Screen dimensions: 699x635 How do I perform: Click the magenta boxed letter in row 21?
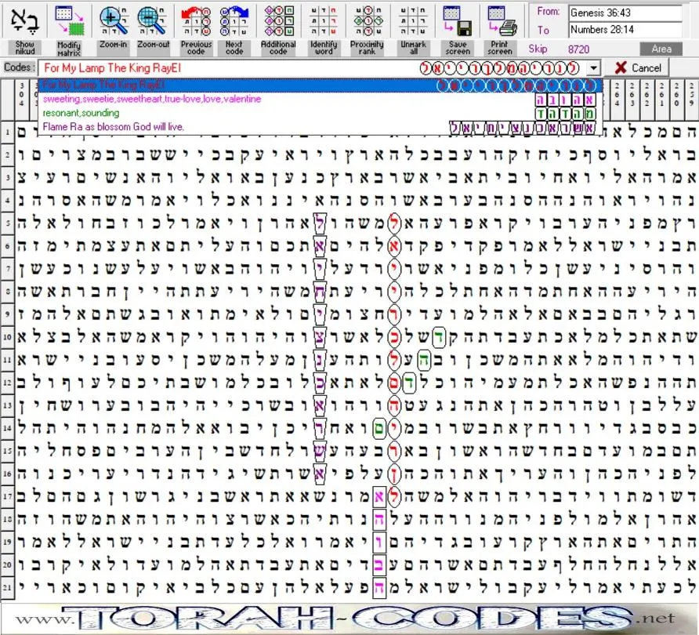pos(379,588)
